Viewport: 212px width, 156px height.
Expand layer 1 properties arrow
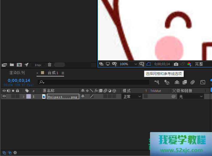(23, 97)
